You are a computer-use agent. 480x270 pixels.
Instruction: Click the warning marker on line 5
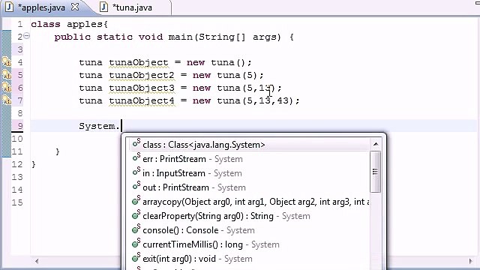tap(7, 75)
